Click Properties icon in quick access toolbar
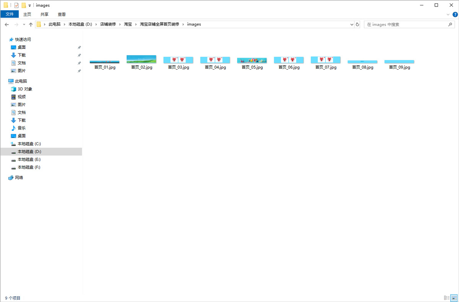The width and height of the screenshot is (459, 302). [x=16, y=5]
